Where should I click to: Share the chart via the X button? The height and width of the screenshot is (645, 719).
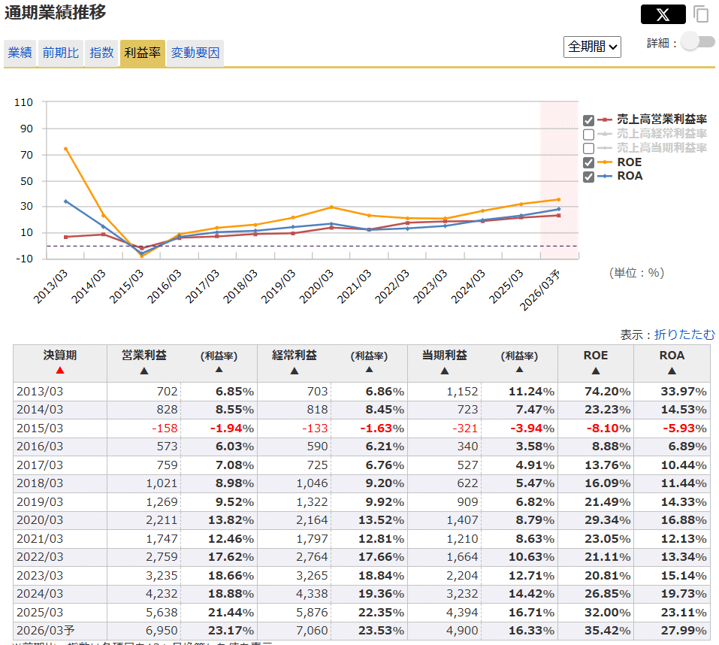click(663, 15)
